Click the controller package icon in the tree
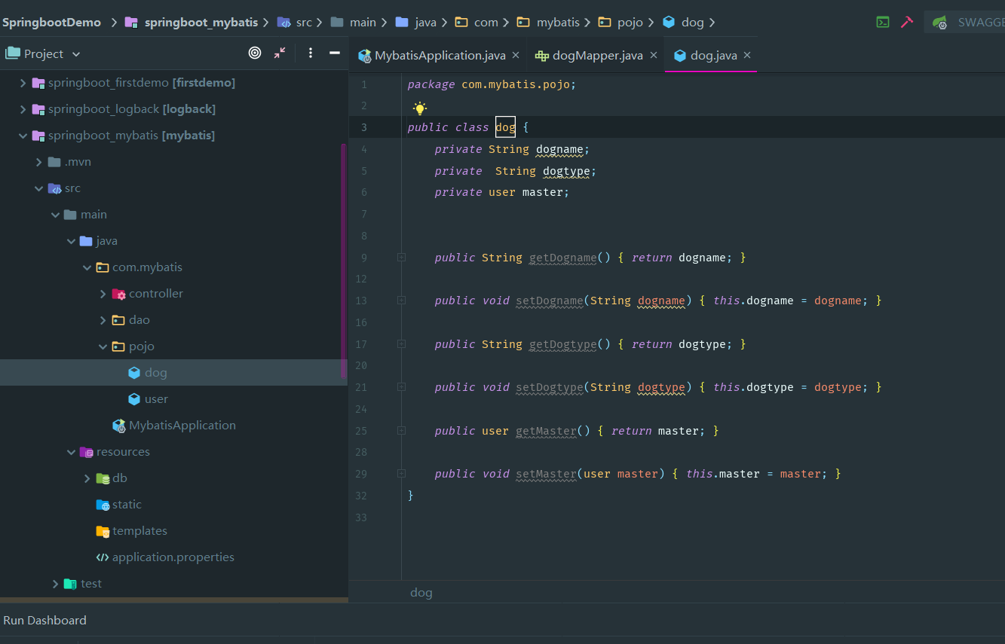This screenshot has width=1005, height=644. 119,294
